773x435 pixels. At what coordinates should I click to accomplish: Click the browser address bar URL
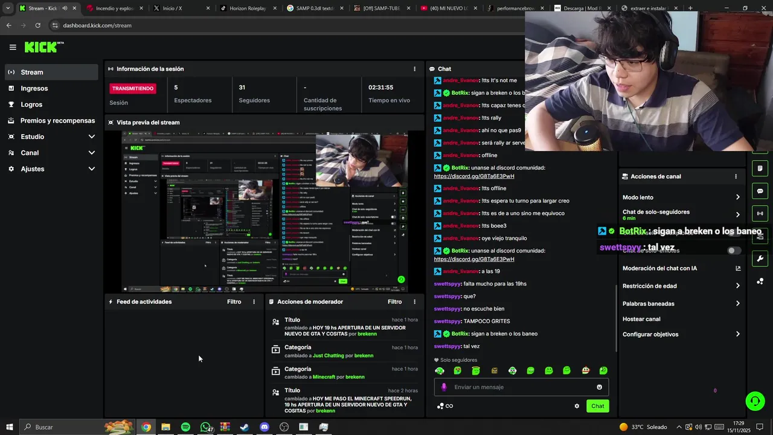click(x=97, y=25)
